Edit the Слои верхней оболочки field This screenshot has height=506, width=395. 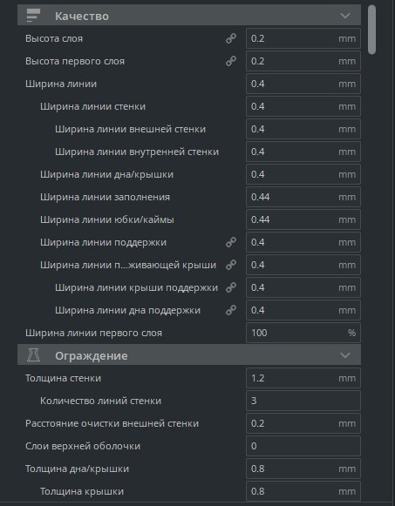pos(303,446)
